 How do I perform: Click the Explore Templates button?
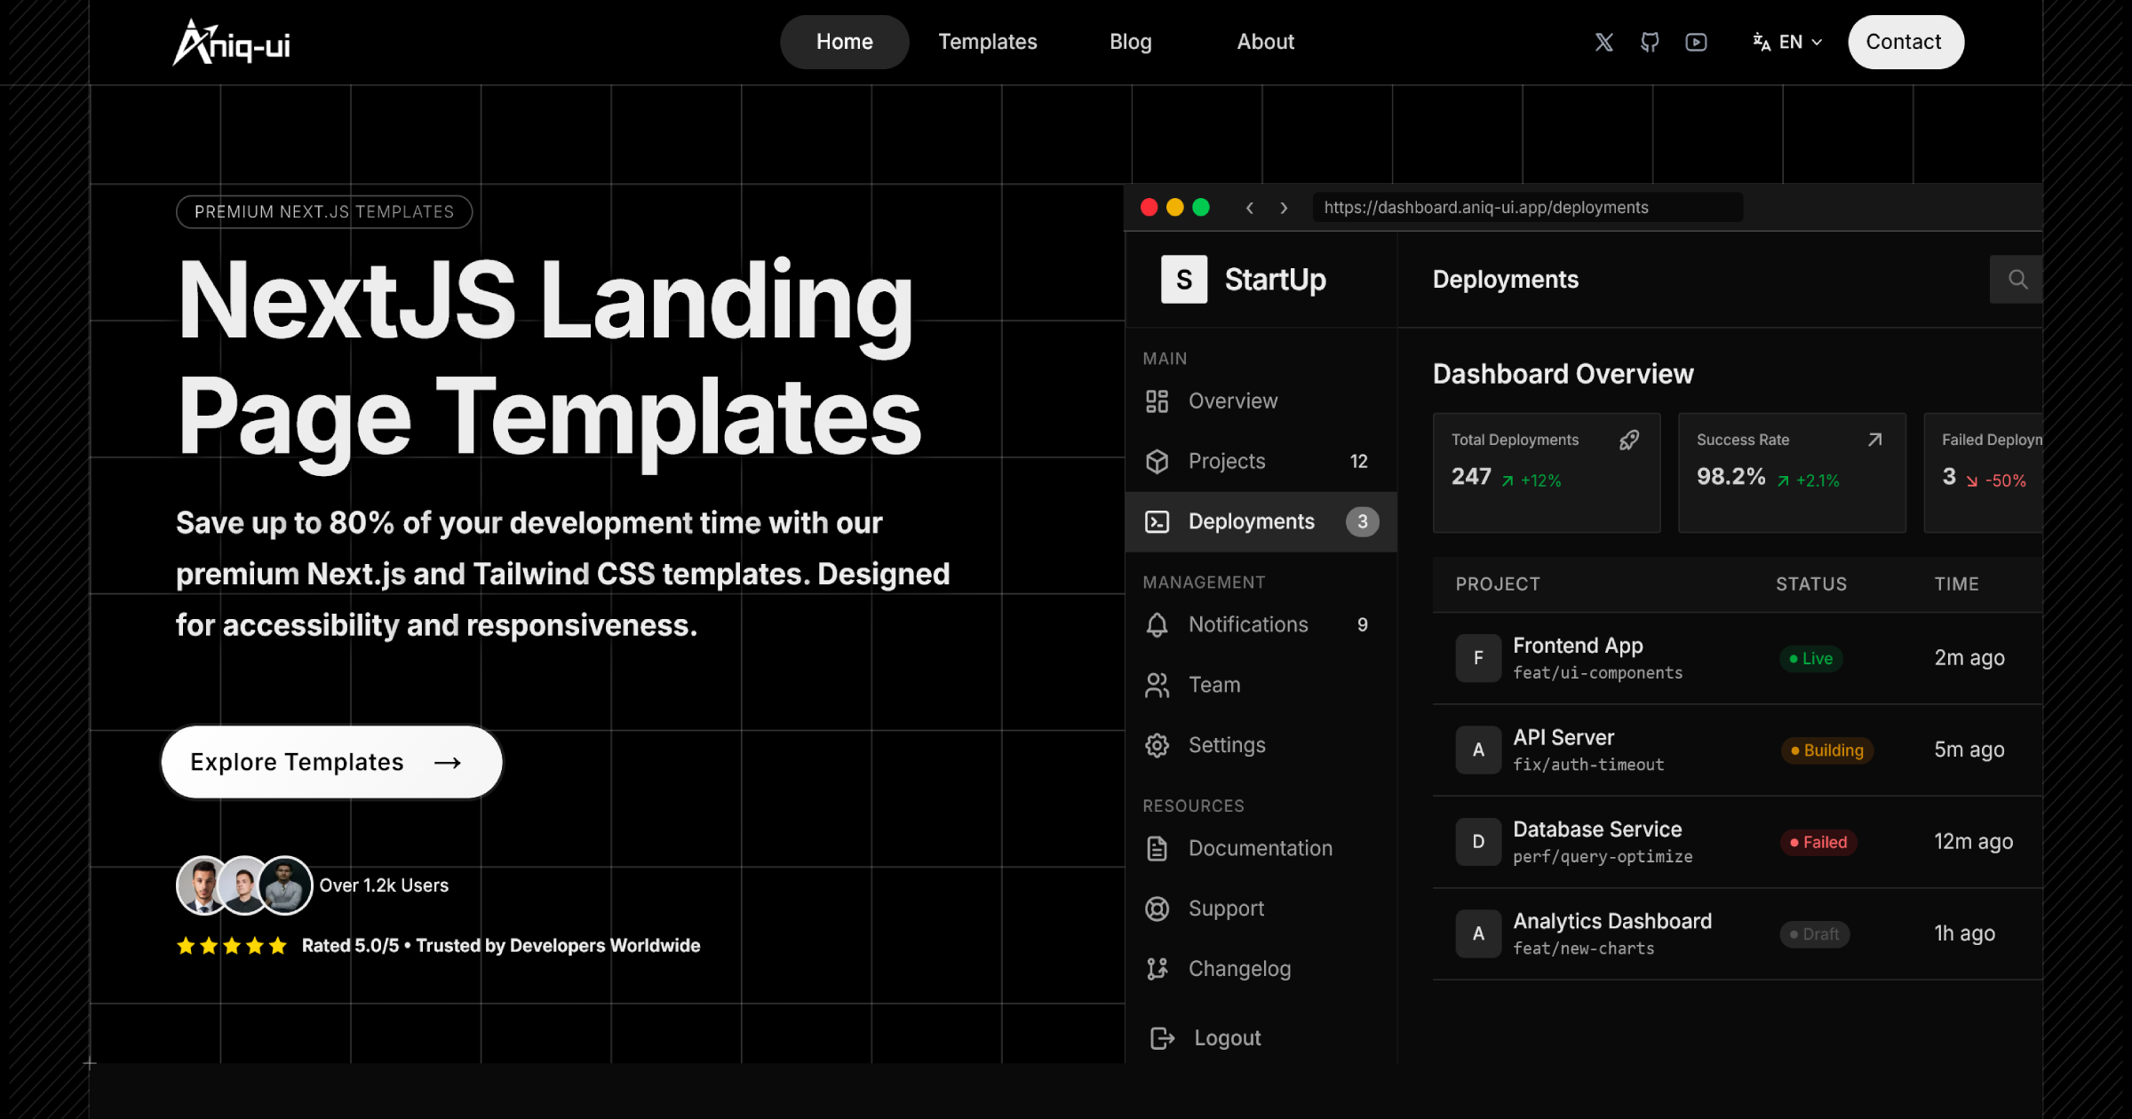pyautogui.click(x=330, y=761)
